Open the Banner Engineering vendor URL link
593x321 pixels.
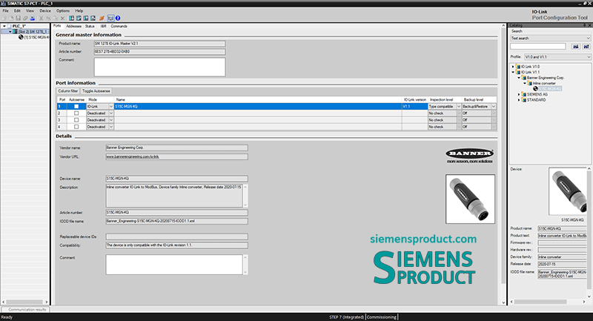pyautogui.click(x=133, y=156)
